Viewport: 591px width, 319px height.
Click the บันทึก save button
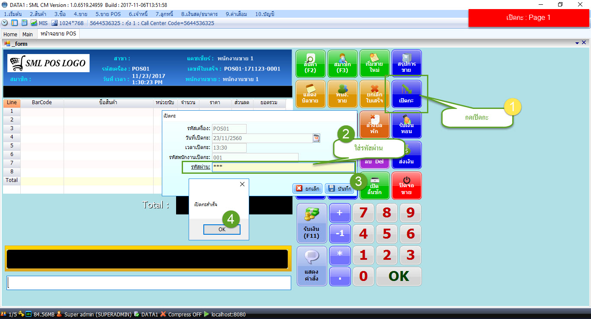point(339,188)
